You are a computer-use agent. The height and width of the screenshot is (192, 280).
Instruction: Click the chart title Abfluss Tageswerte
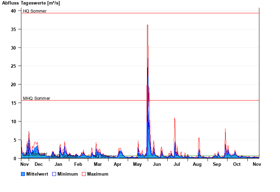(26, 3)
